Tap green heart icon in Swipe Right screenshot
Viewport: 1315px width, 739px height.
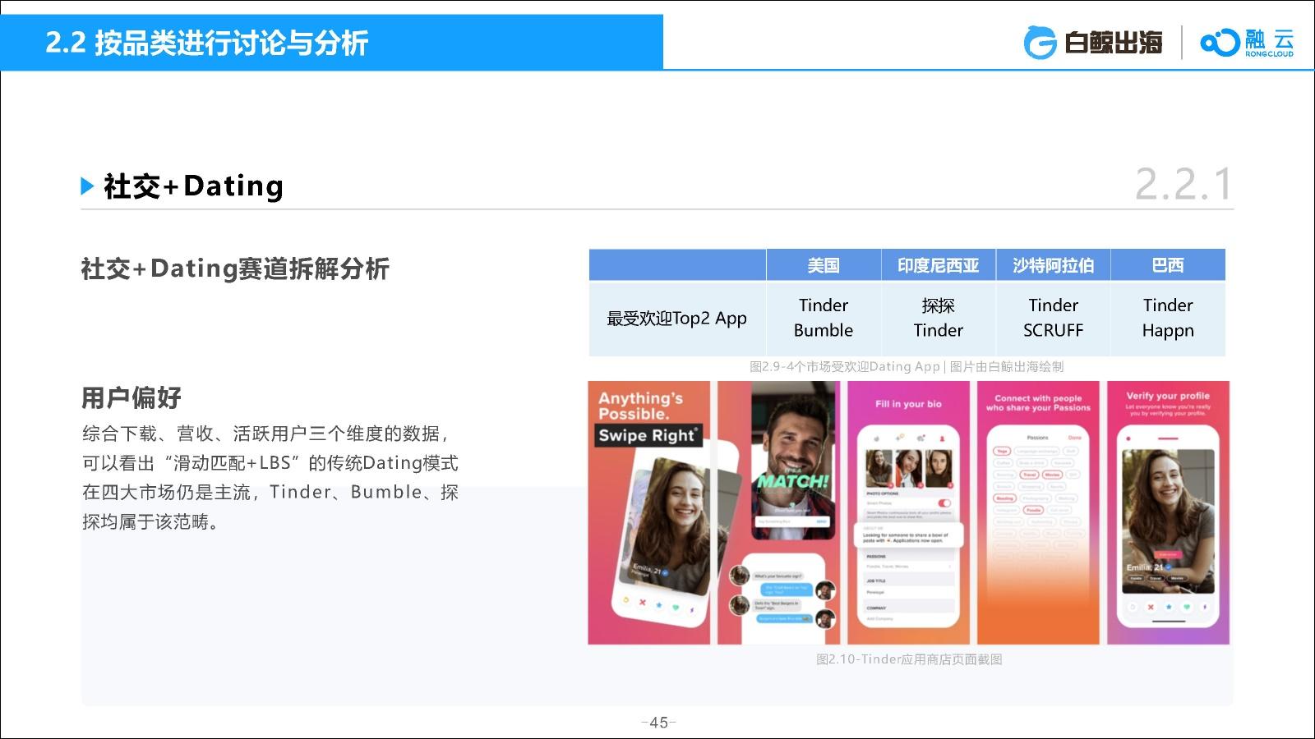click(x=676, y=608)
